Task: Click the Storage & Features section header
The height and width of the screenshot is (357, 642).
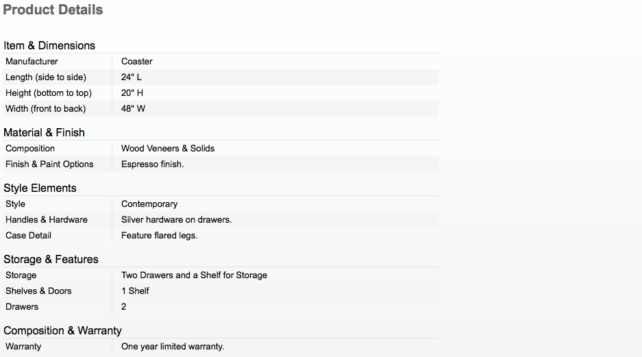Action: 51,259
